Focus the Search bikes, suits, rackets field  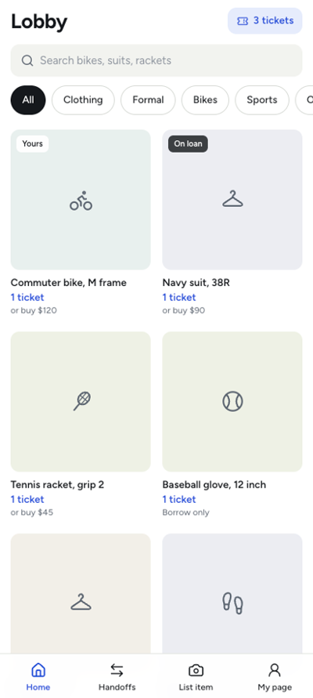pos(156,60)
